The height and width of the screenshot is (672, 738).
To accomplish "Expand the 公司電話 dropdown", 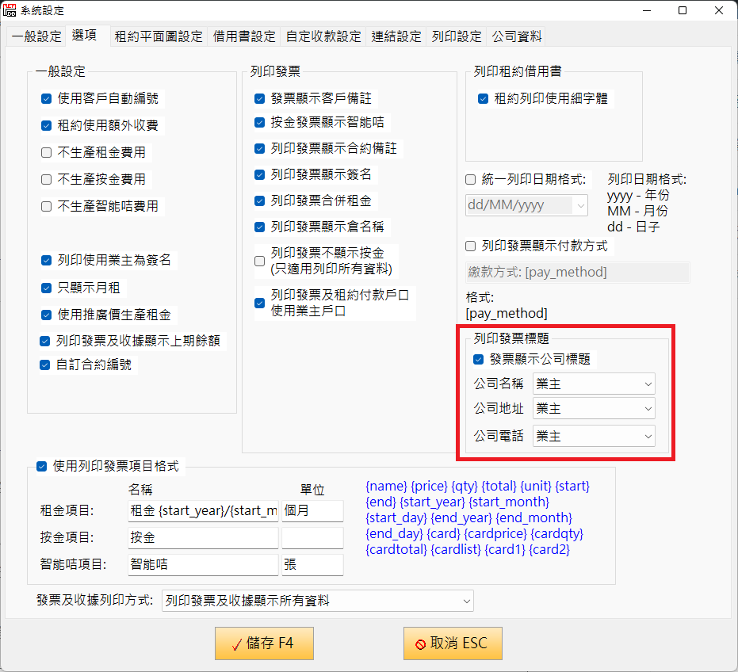I will point(595,436).
